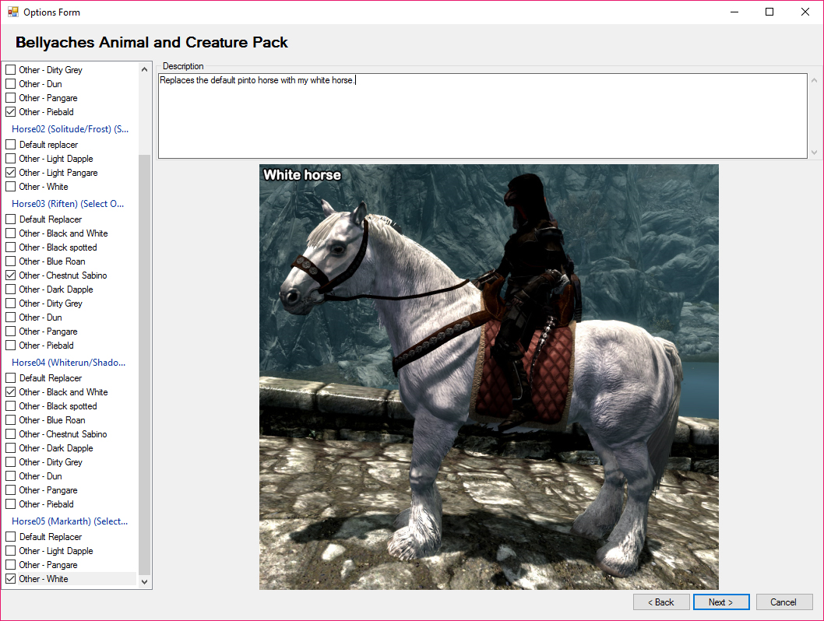Check 'Other - Light Dapple' under Horse02
824x621 pixels.
(x=10, y=159)
